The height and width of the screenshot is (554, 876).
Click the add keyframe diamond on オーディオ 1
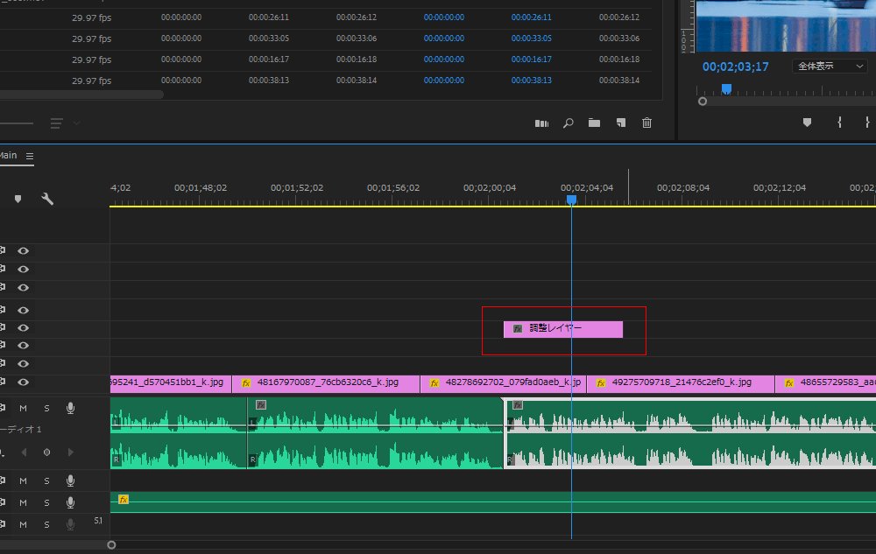pyautogui.click(x=46, y=452)
